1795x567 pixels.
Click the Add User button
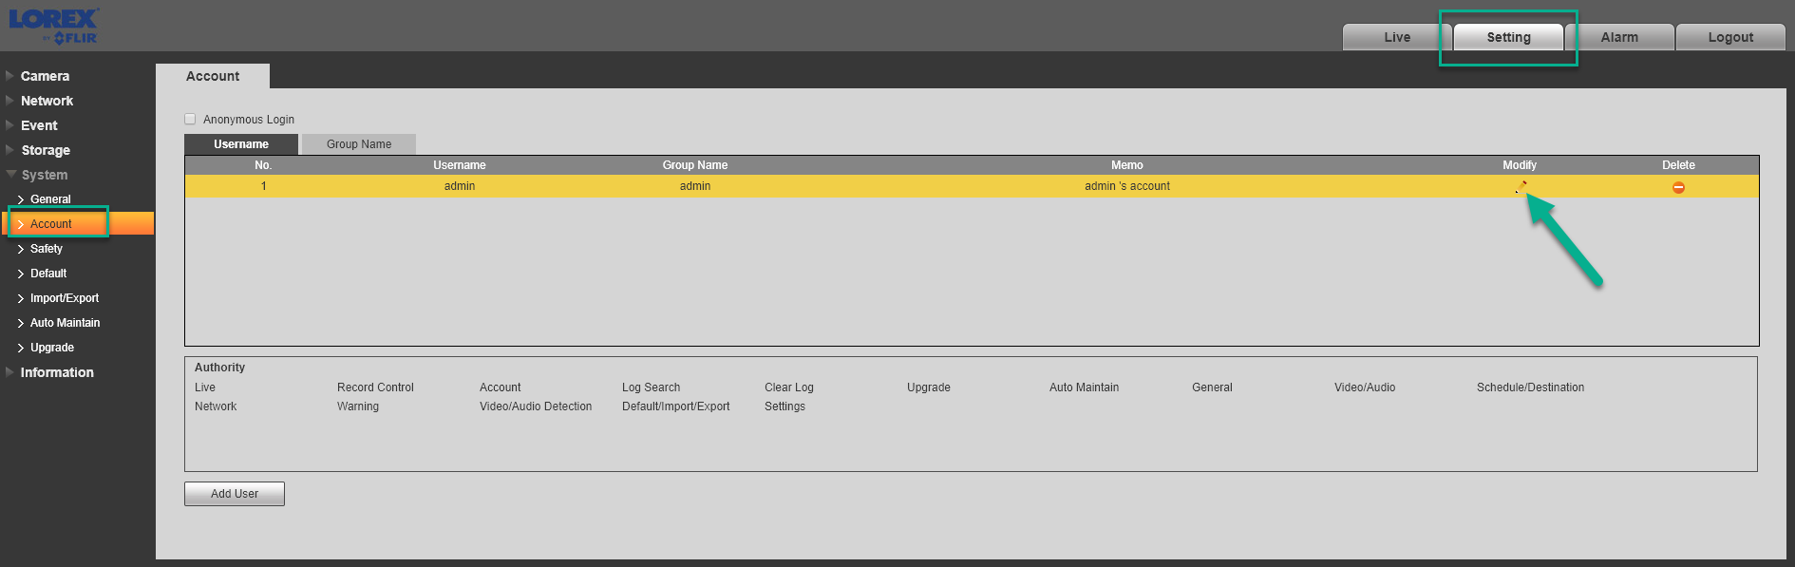pos(235,494)
